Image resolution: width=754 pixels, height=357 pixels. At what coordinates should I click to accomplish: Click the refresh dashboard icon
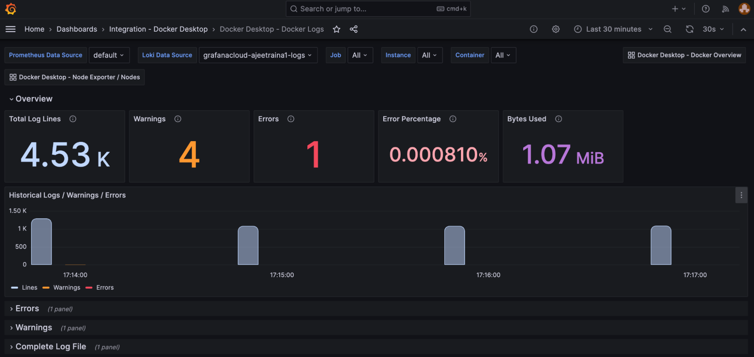690,29
